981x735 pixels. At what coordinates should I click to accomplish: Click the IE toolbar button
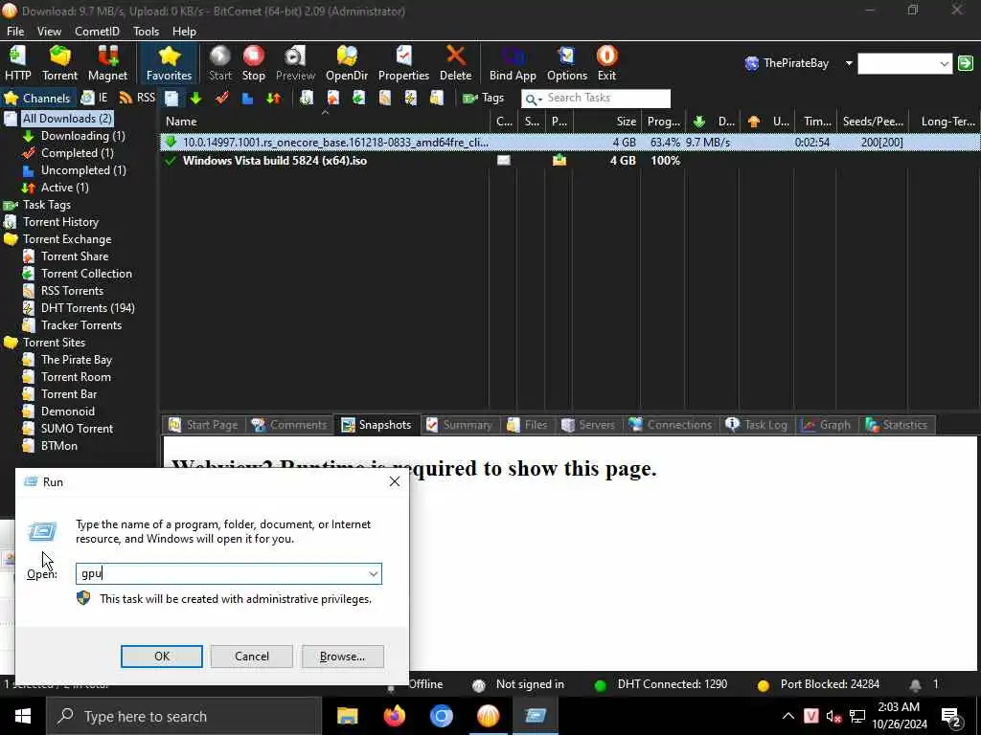(x=95, y=99)
